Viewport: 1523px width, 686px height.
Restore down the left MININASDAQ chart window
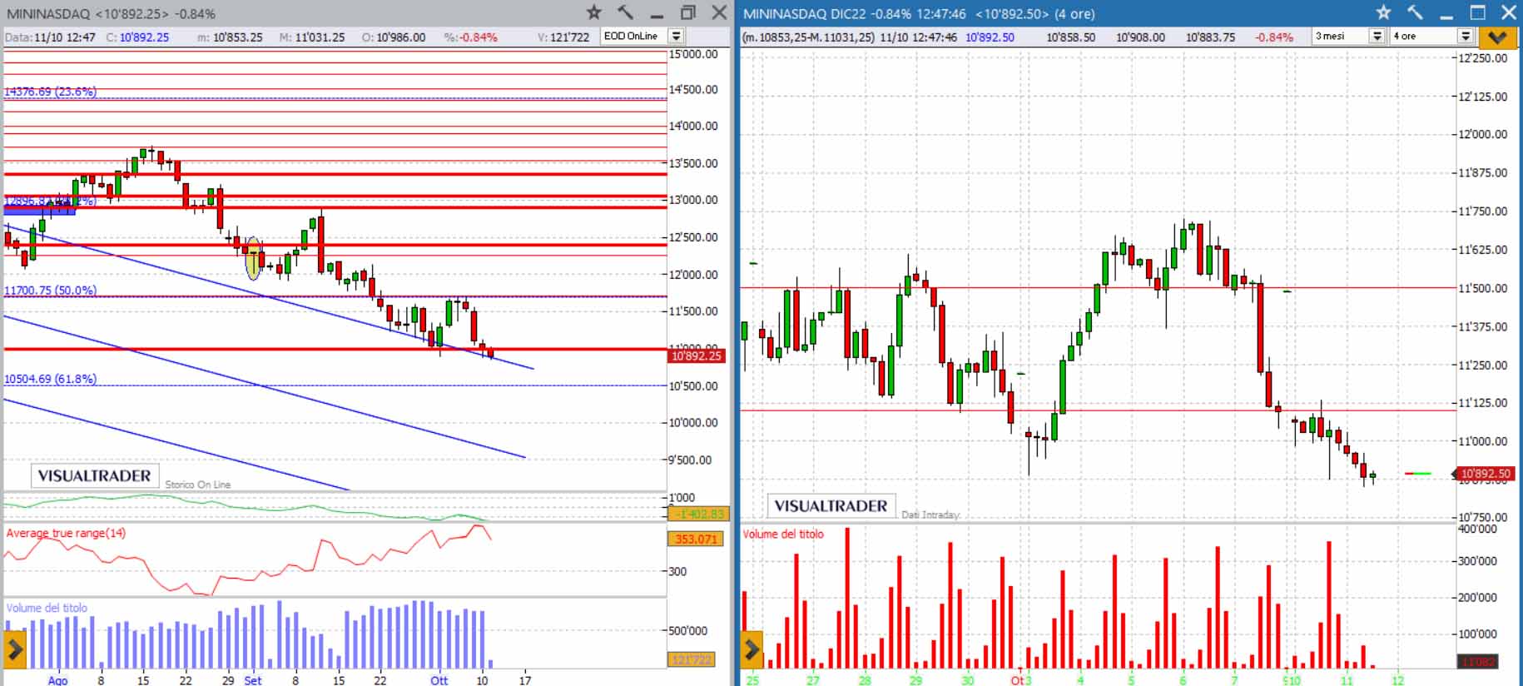point(688,12)
